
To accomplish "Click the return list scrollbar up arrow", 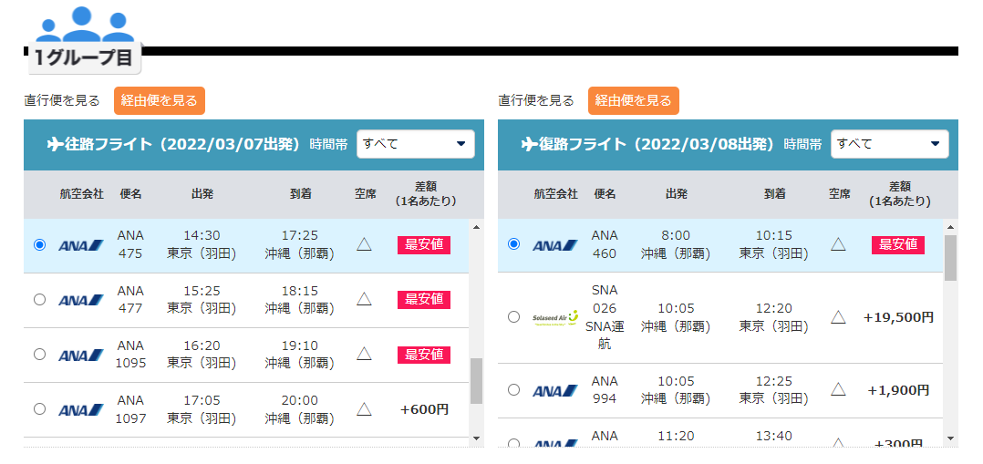I will pos(950,227).
